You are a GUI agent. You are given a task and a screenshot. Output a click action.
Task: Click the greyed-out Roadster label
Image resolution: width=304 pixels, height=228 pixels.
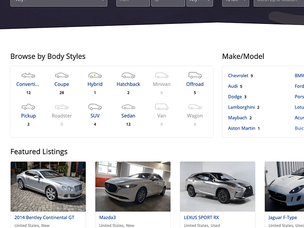(x=62, y=116)
